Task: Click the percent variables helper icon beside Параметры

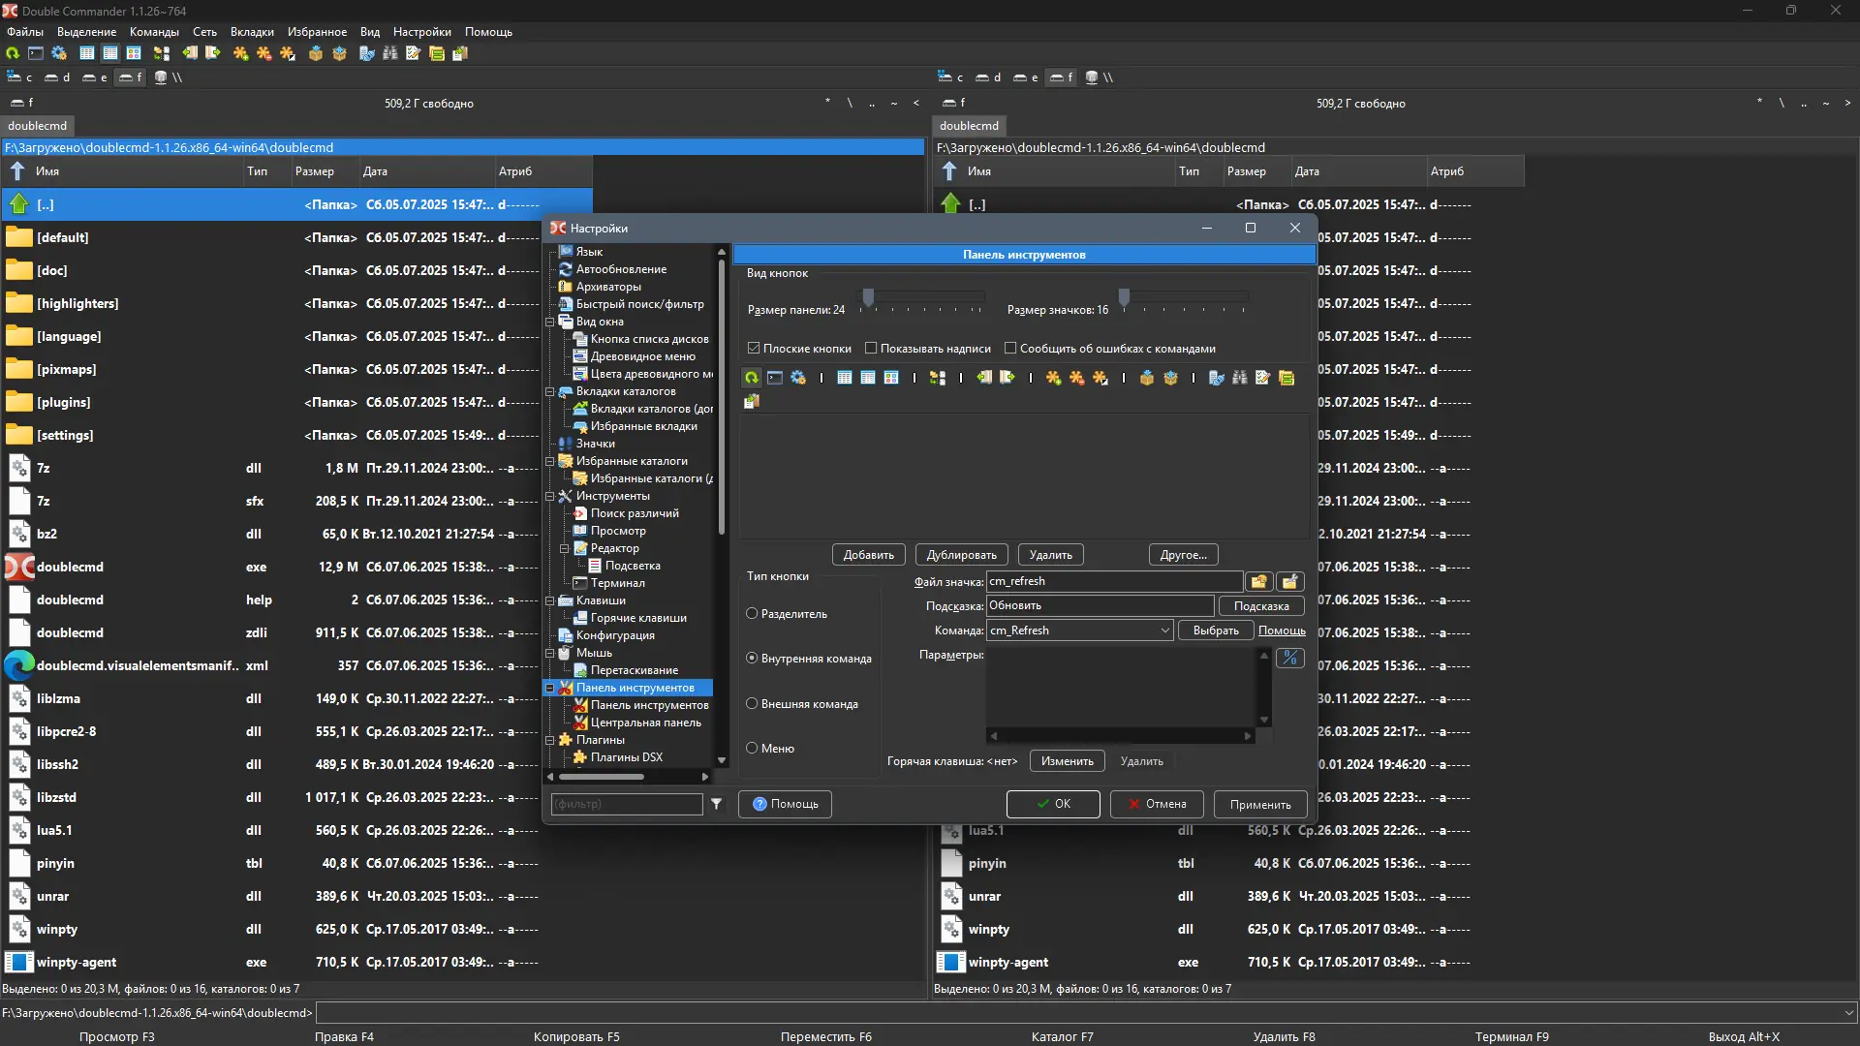Action: [1289, 658]
